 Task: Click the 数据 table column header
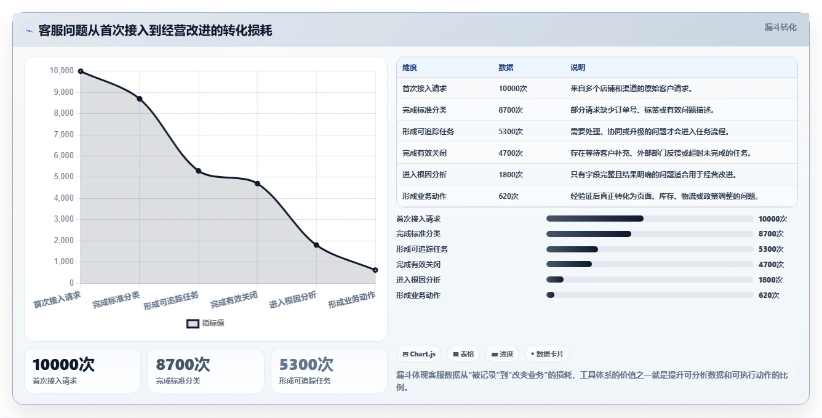pyautogui.click(x=506, y=68)
